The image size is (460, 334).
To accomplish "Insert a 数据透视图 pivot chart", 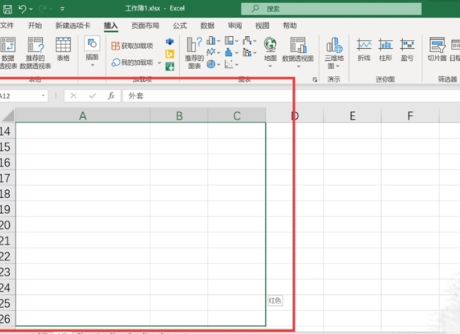I will (x=298, y=50).
